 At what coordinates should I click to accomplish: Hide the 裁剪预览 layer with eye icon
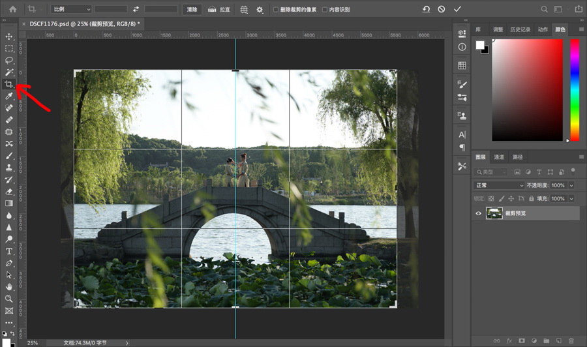click(479, 213)
